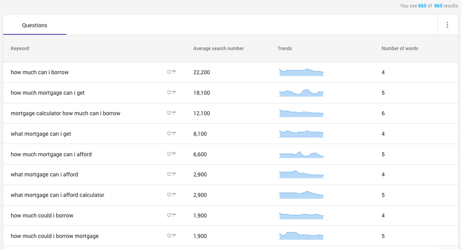Viewport: 461px width, 249px height.
Task: Select keyword 'how much can i borrow'
Action: point(40,72)
